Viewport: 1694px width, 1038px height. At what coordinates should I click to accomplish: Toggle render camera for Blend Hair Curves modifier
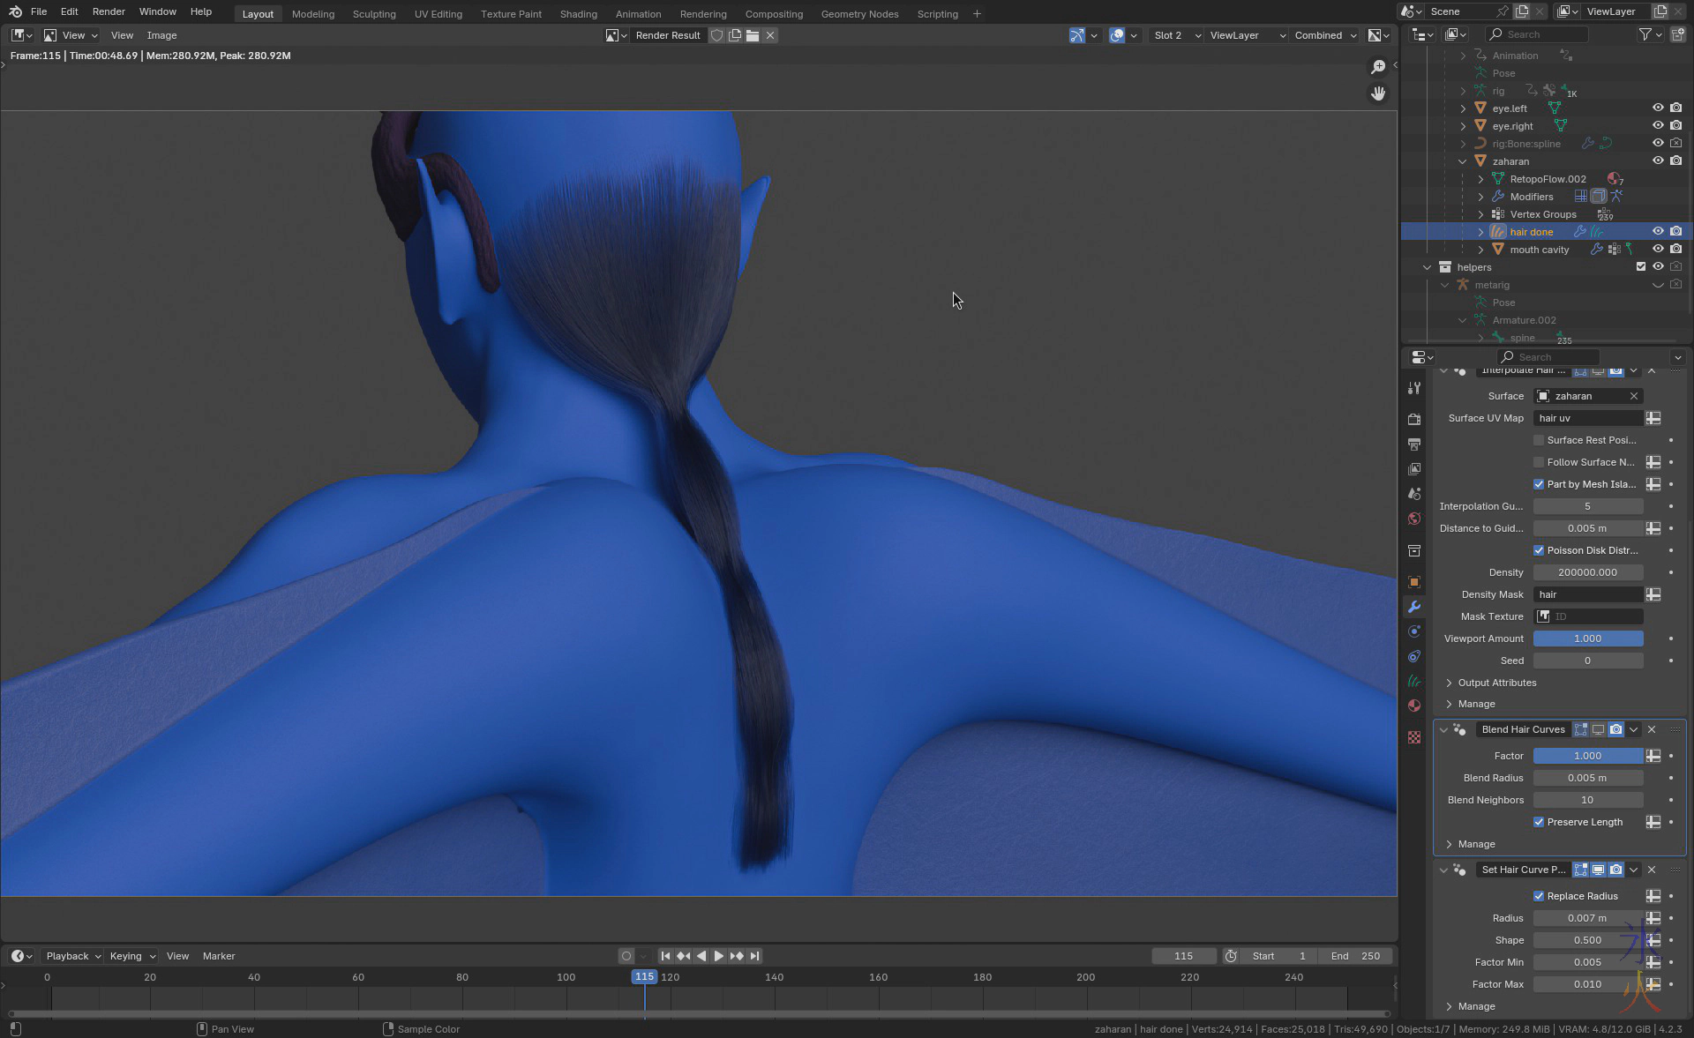[1615, 729]
